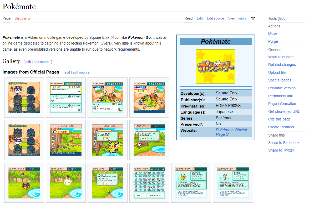Image resolution: width=309 pixels, height=204 pixels.
Task: Click the Permanent link entry
Action: [x=280, y=96]
